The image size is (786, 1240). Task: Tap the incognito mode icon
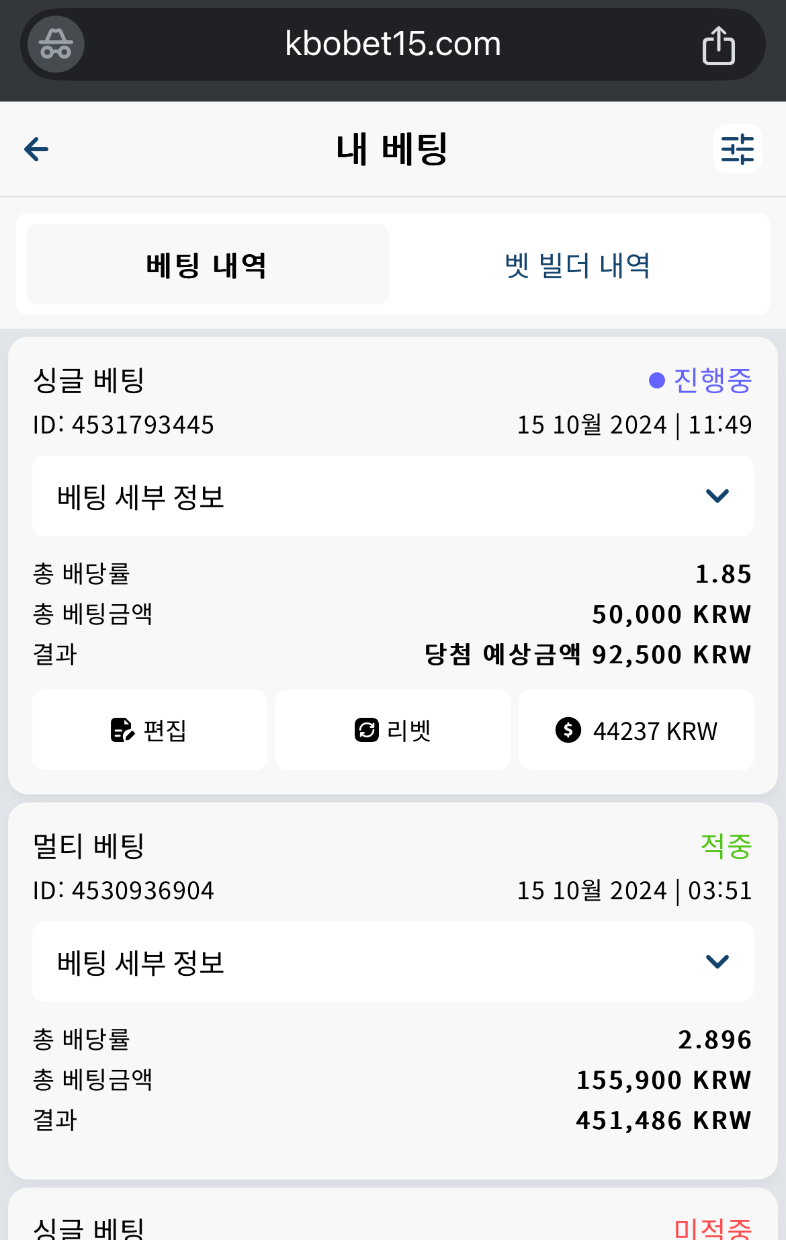tap(56, 44)
